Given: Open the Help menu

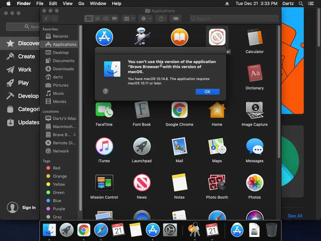Looking at the screenshot, I should [117, 3].
